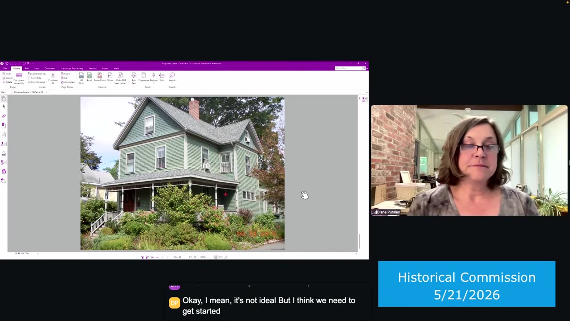
Task: Select the Hand tool in left sidebar
Action: click(4, 99)
